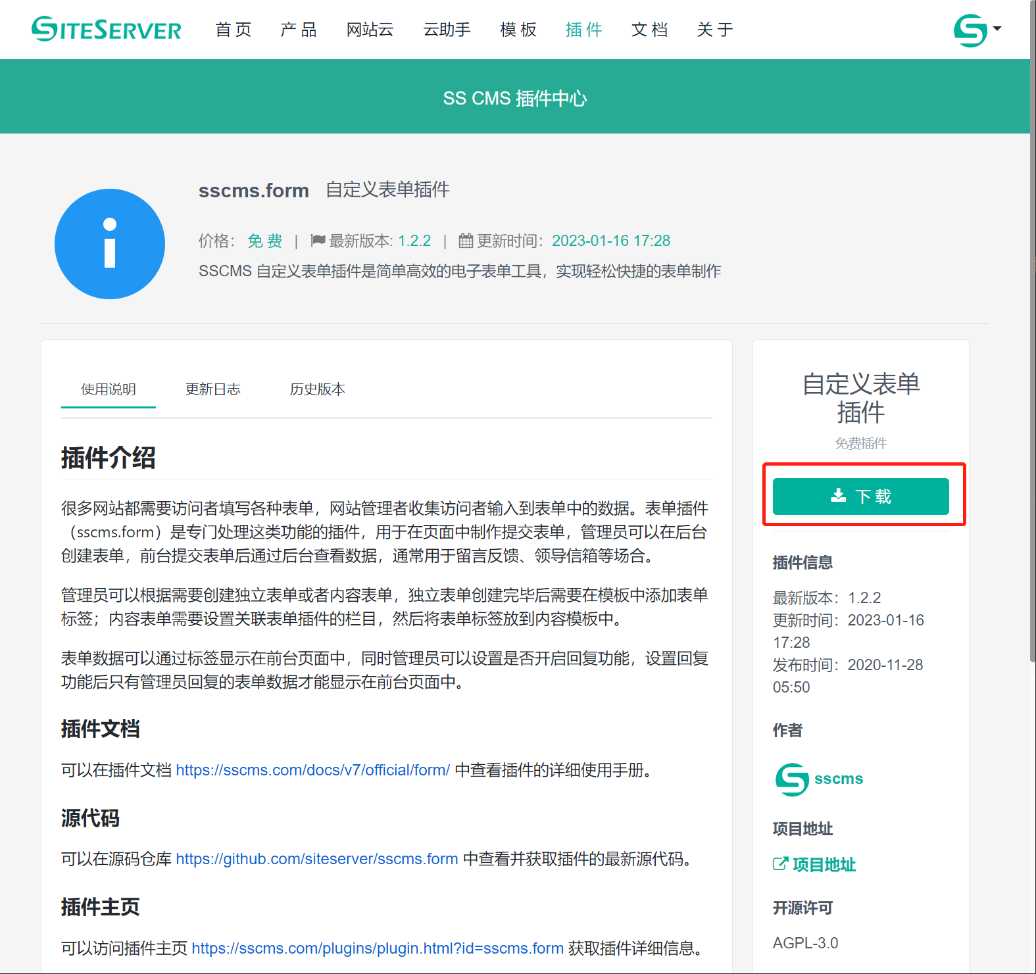The image size is (1036, 974).
Task: Open the 云助手 navigation item
Action: [x=447, y=30]
